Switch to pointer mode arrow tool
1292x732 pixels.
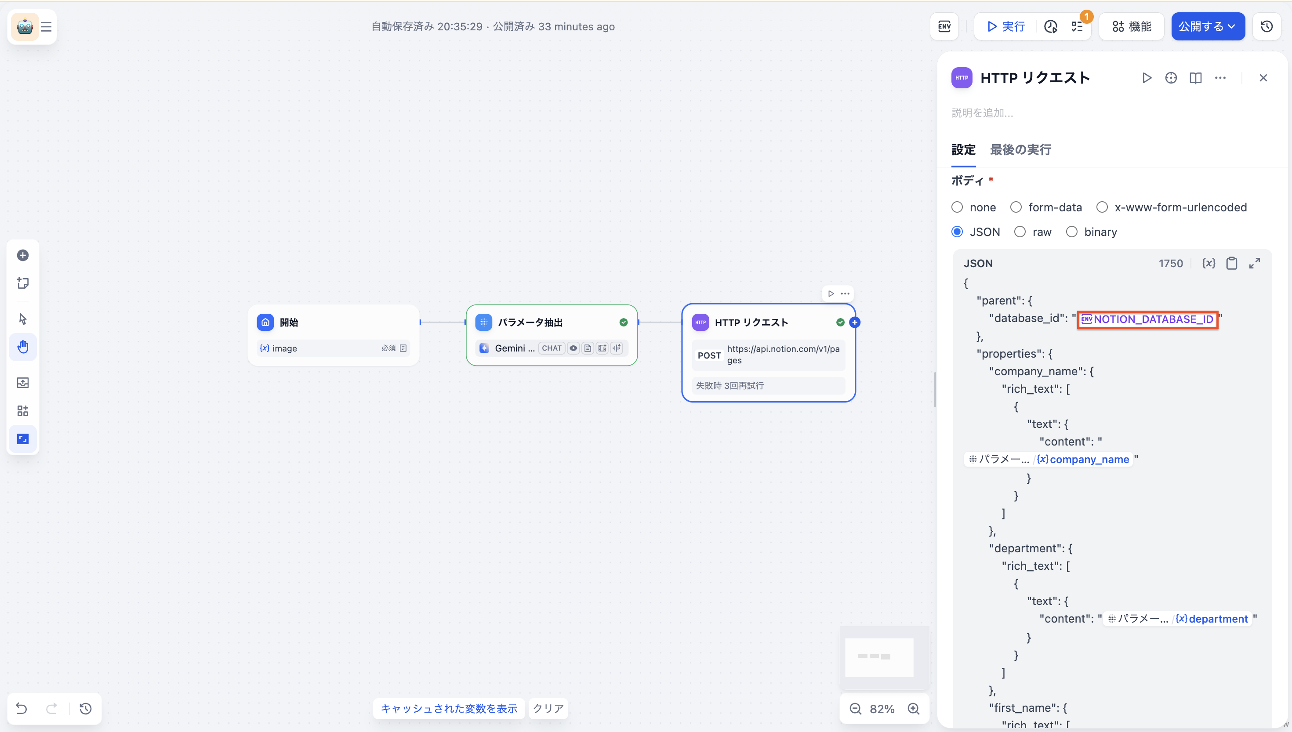(x=22, y=319)
